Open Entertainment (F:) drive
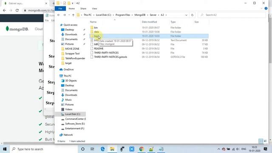 coord(75,128)
